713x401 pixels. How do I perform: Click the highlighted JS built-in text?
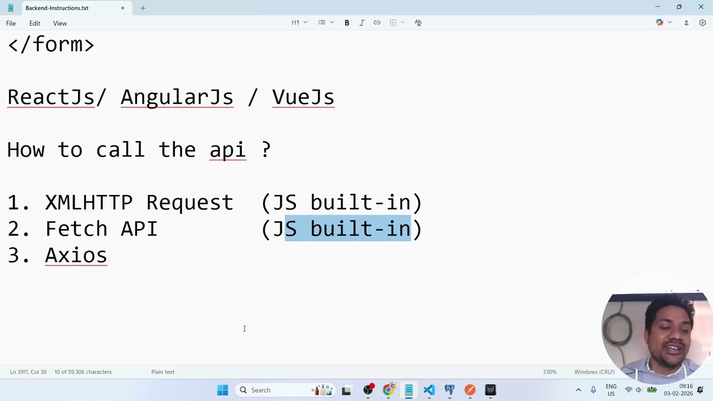point(348,229)
